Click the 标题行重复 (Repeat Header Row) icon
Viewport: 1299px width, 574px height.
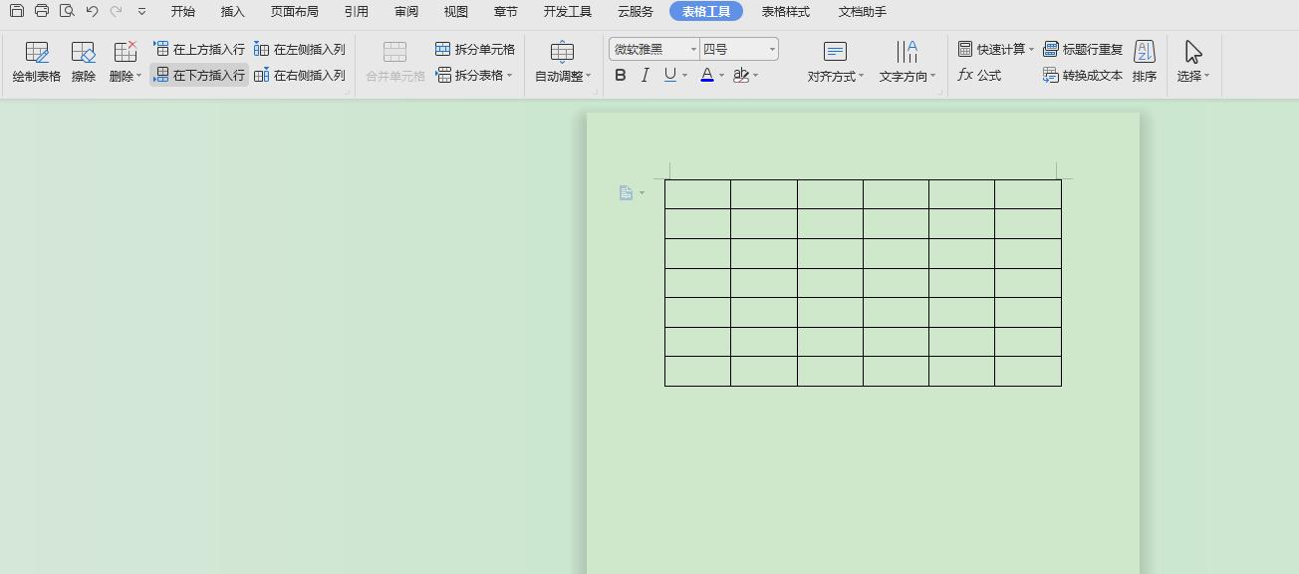tap(1084, 48)
